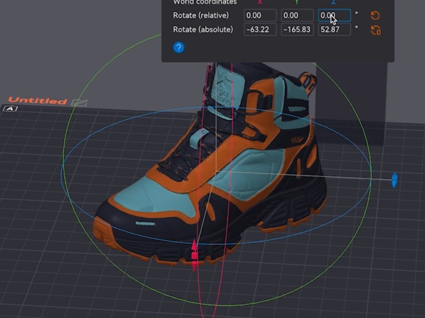Click the Rotate (absolute) Z value 52.87
425x318 pixels.
coord(334,29)
